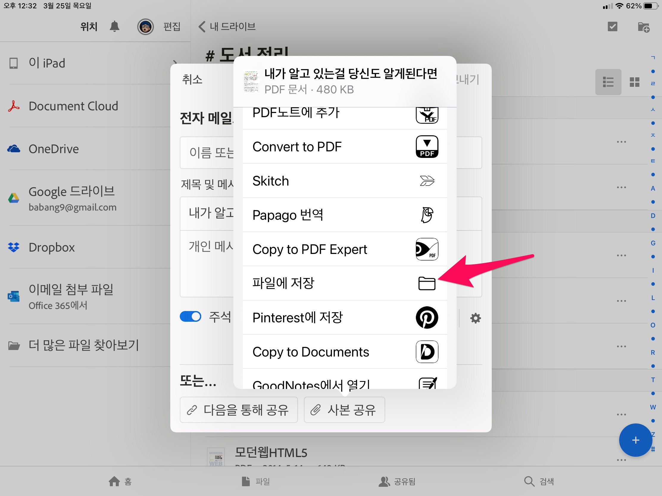Open the Copy to Documents icon
662x496 pixels.
coord(427,352)
